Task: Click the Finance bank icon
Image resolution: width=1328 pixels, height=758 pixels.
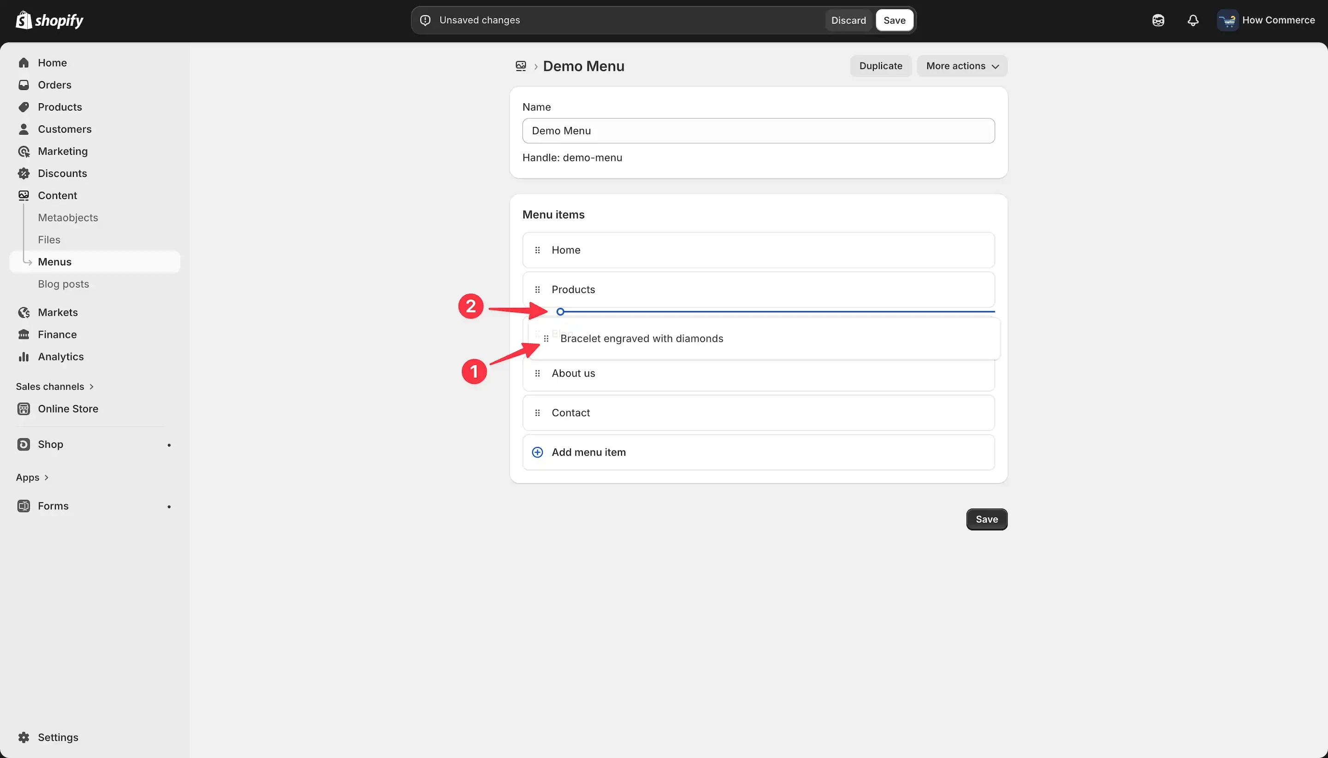Action: click(x=24, y=334)
